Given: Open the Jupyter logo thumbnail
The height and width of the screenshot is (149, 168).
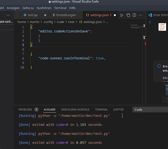Looking at the screenshot, I should pyautogui.click(x=162, y=27).
